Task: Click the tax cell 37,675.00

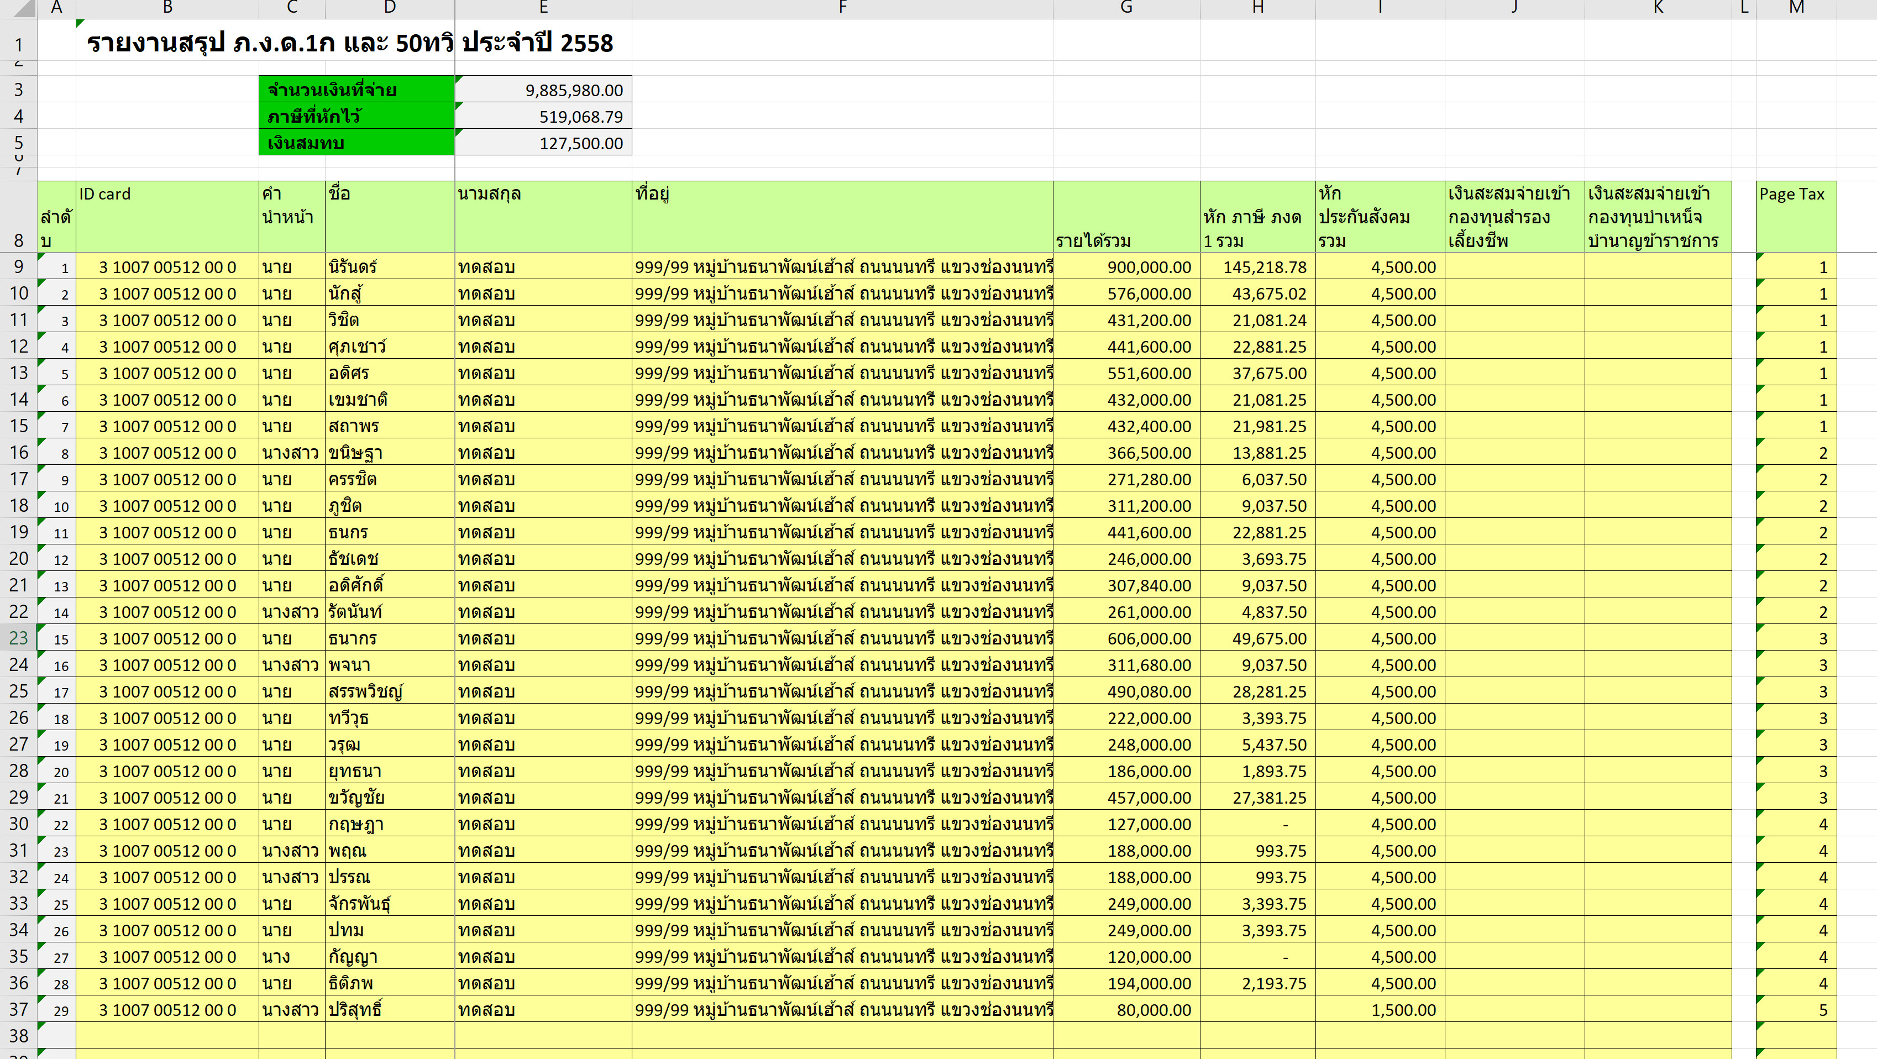Action: click(1257, 373)
